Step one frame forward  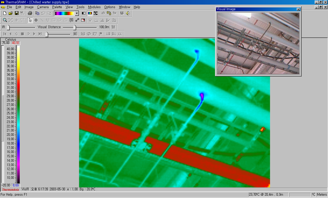pyautogui.click(x=28, y=34)
